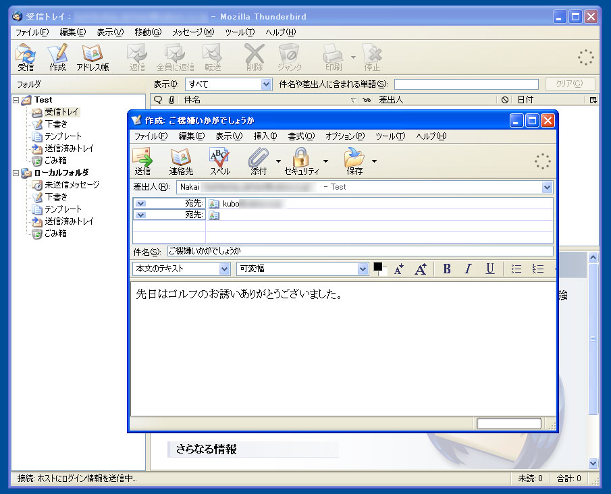This screenshot has width=611, height=494.
Task: Get mail with the 受信 toolbar icon
Action: (26, 57)
